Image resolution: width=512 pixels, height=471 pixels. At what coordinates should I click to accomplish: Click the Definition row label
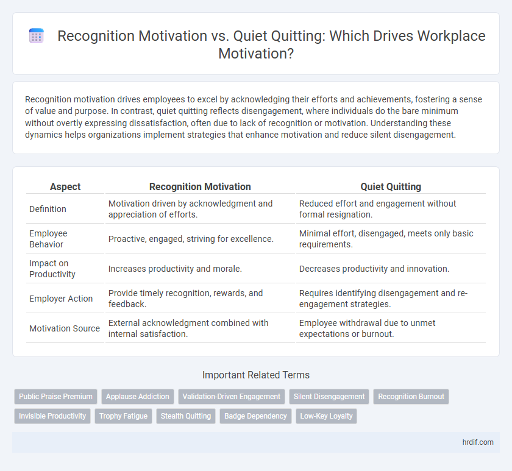pos(48,209)
